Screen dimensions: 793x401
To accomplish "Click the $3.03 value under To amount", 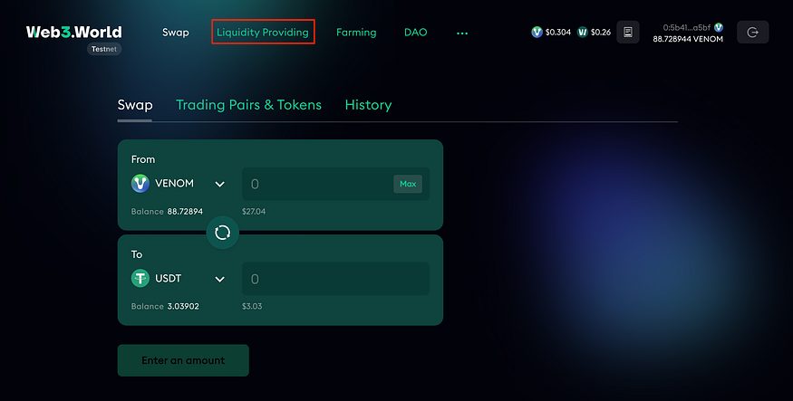I will pos(252,307).
